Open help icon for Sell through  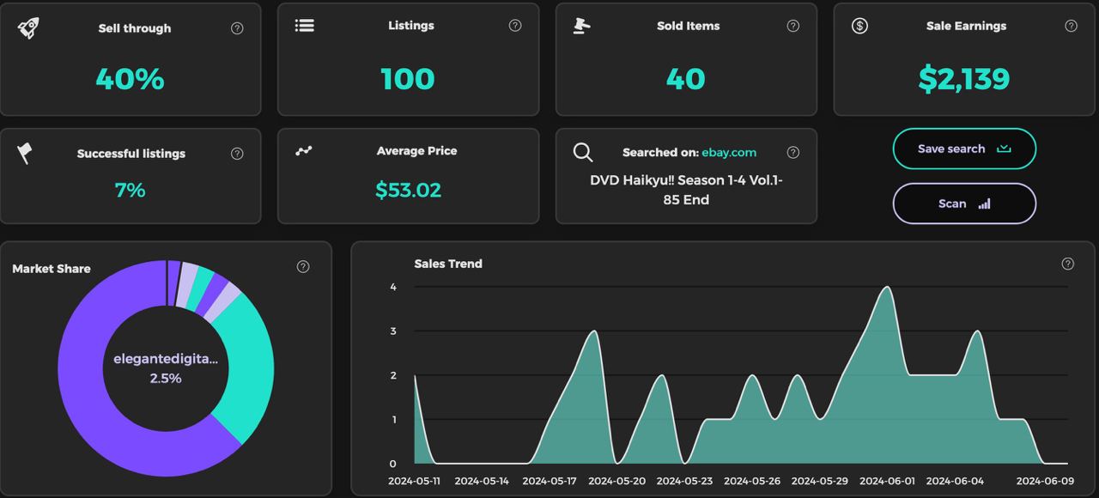(x=237, y=28)
